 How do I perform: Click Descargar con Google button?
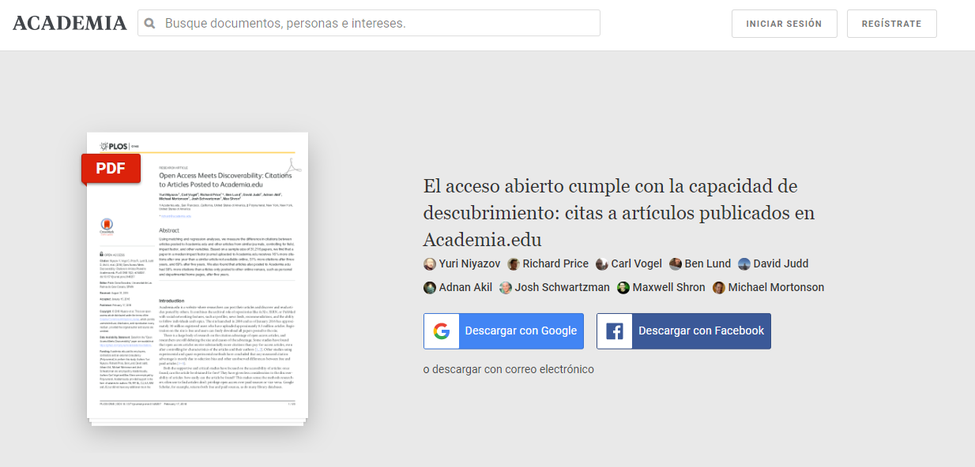point(504,331)
